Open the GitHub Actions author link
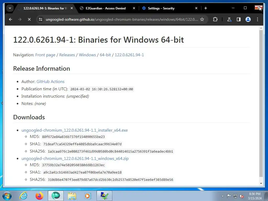 [51, 82]
